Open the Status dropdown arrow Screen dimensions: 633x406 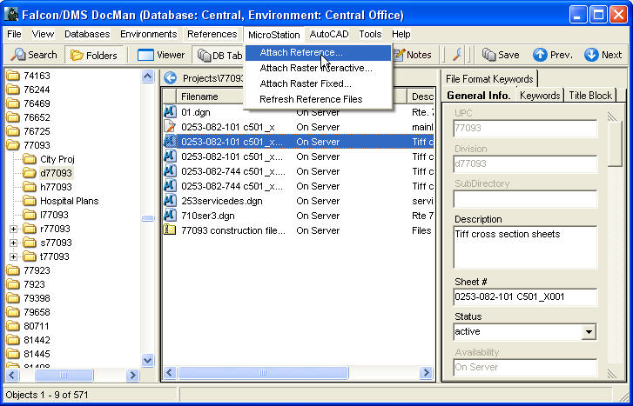click(x=589, y=332)
